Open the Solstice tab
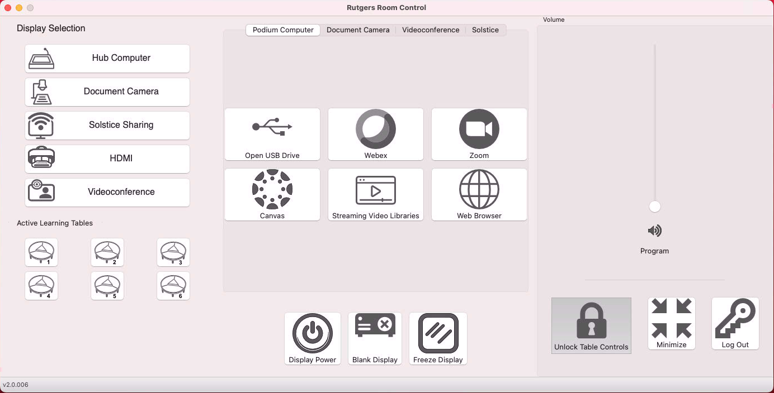This screenshot has height=393, width=774. (485, 30)
